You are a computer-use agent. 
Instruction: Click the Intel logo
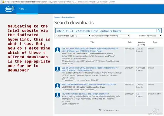click(x=9, y=9)
